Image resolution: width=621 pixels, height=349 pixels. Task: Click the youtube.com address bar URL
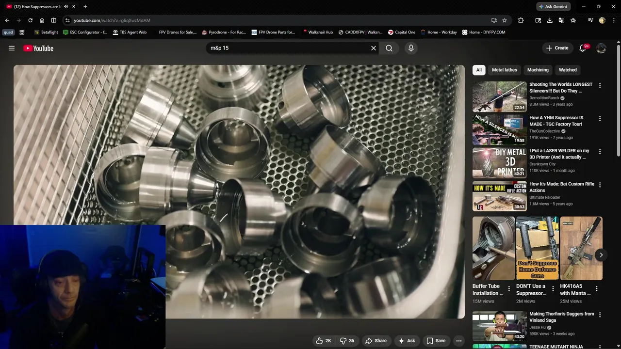(112, 20)
